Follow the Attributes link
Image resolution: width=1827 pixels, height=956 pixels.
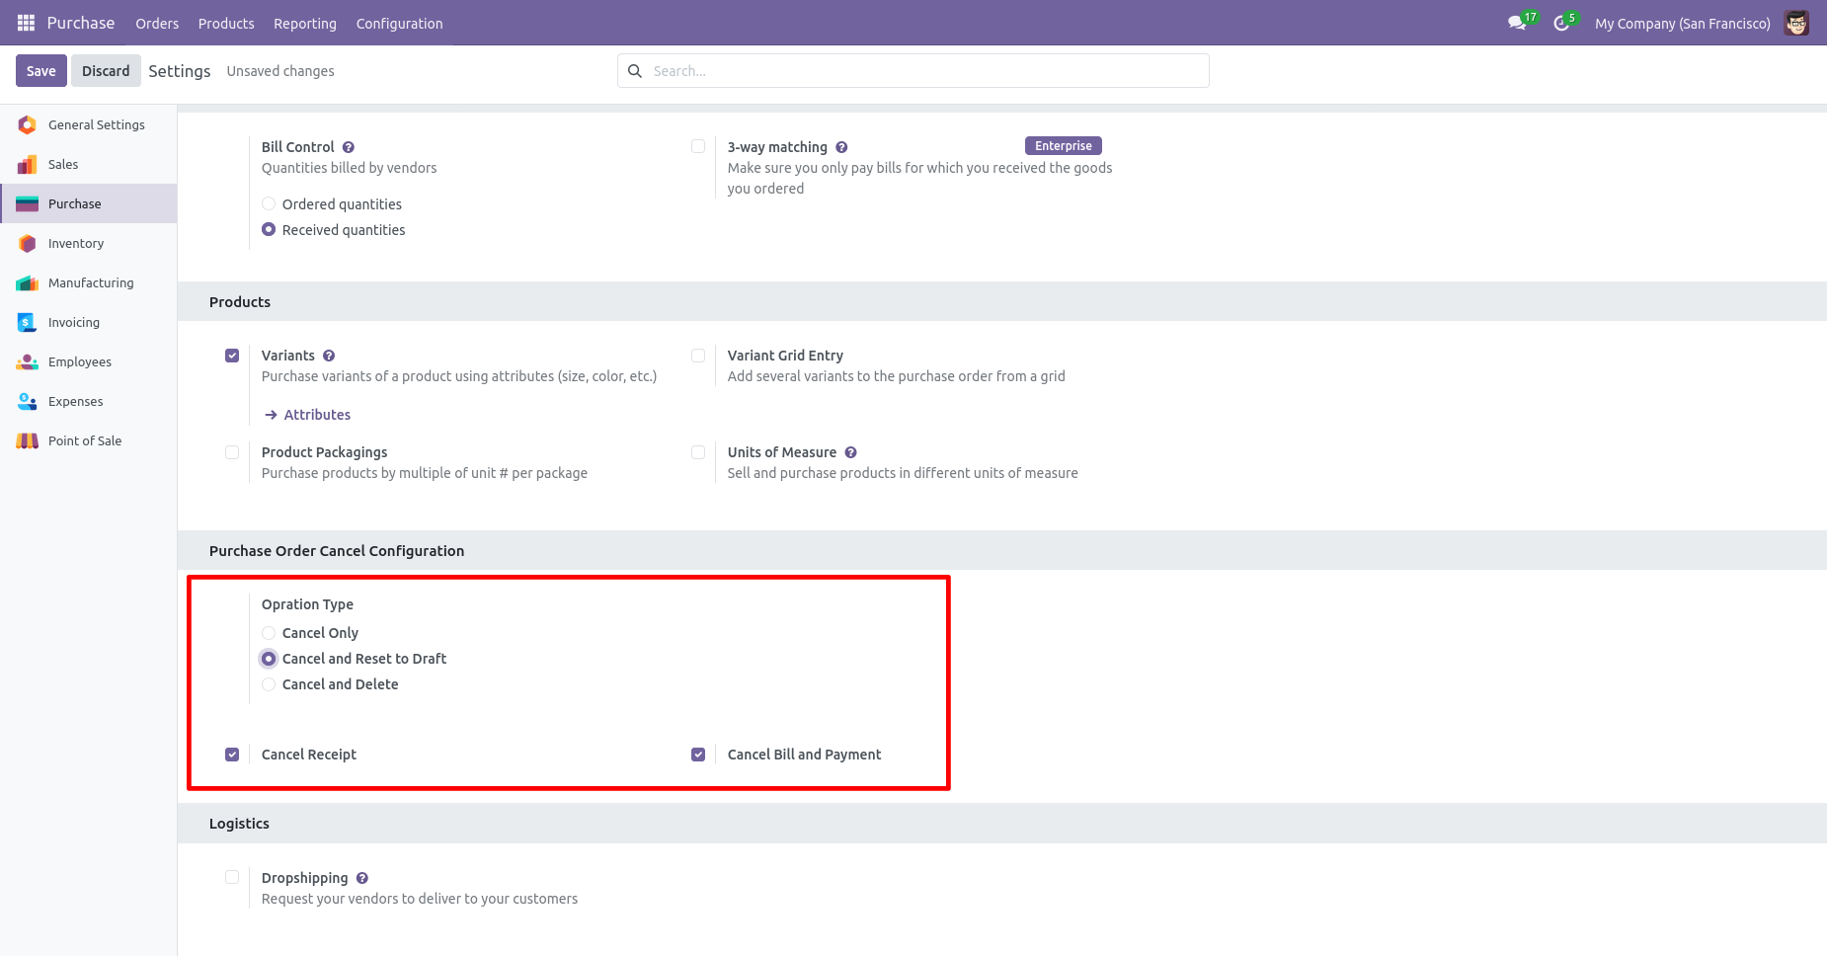click(307, 415)
